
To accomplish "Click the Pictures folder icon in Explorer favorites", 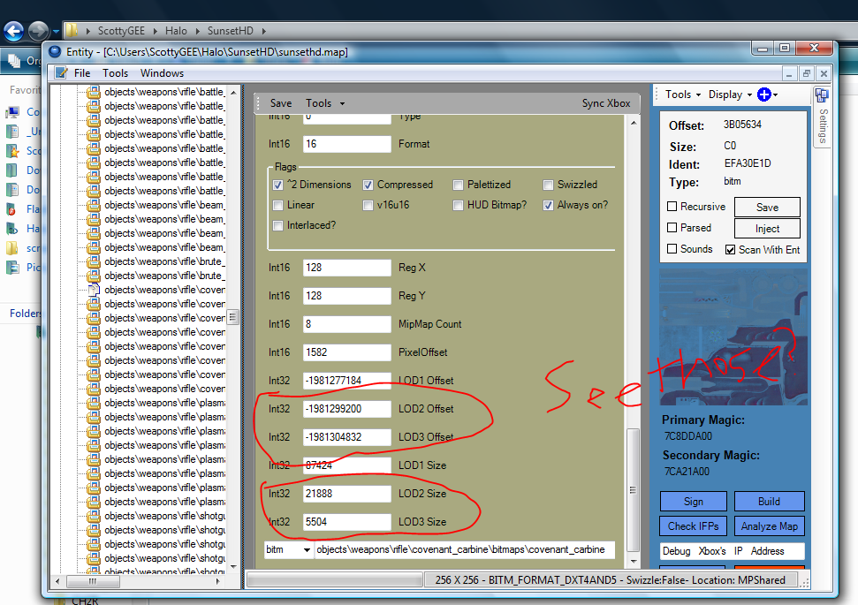I will [x=12, y=268].
